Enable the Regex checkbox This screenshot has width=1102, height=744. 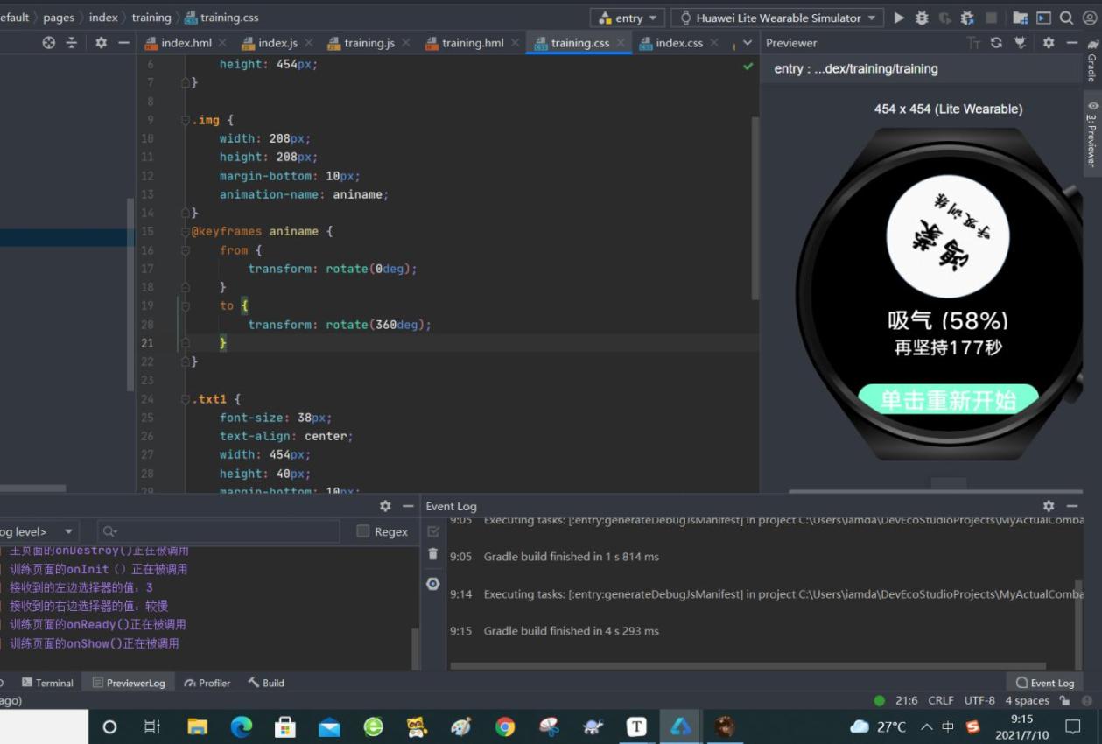click(363, 531)
